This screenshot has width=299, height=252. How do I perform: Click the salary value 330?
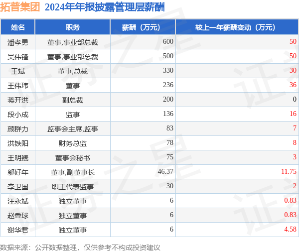(x=168, y=70)
